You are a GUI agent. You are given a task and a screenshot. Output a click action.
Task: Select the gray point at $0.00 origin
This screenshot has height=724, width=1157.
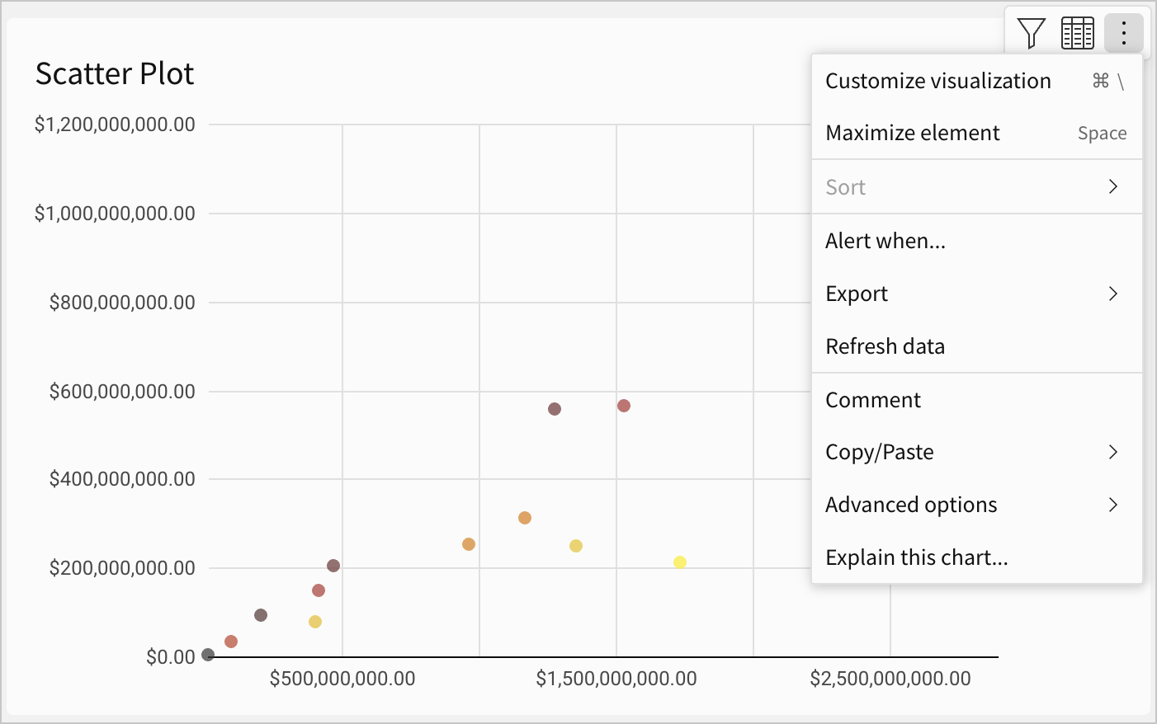pos(208,655)
